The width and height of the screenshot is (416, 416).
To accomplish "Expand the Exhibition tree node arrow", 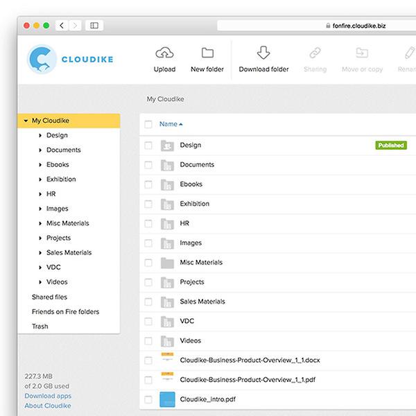I will tap(40, 180).
